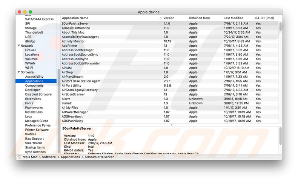Screen dimensions: 298x182
Task: Select the 50onPaletteServer row
Action: 169,23
